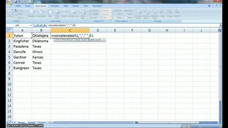Open the Review ribbon tab
Viewport: 228px width, 128px height.
pyautogui.click(x=76, y=6)
